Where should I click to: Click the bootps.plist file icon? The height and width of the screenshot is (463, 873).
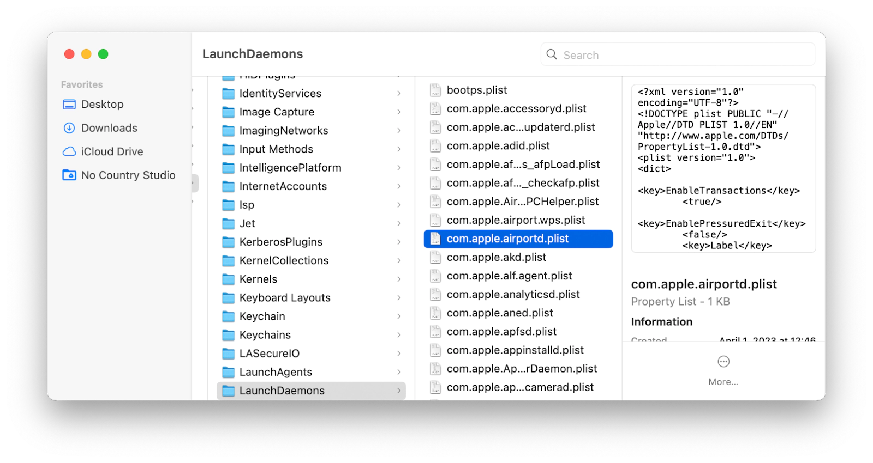pyautogui.click(x=435, y=90)
